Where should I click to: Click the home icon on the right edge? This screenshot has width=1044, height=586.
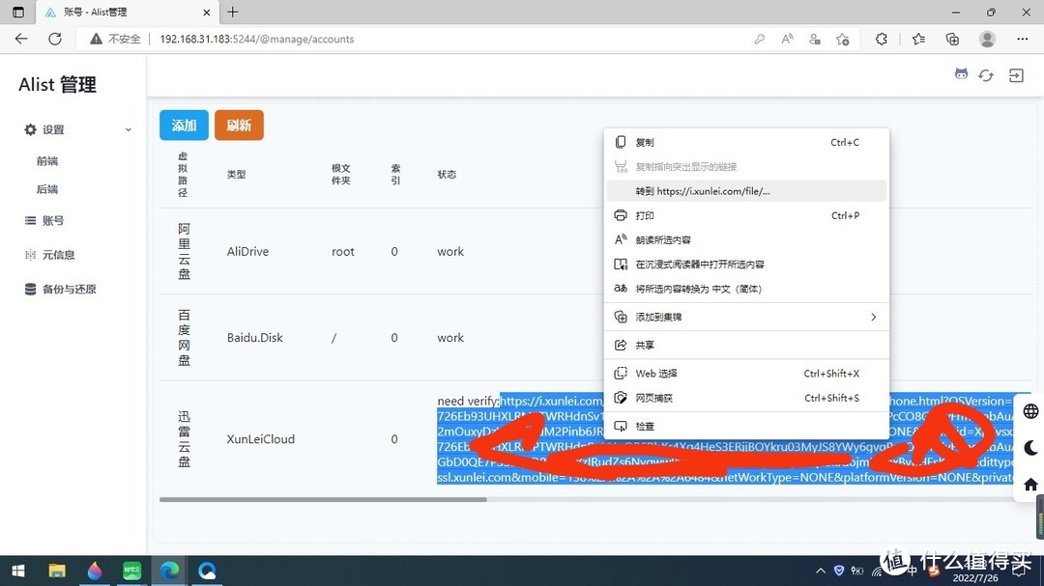1029,484
